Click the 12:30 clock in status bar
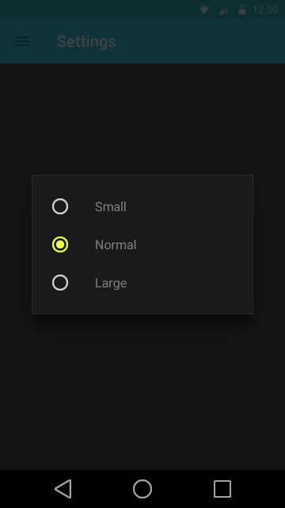The height and width of the screenshot is (508, 285). tap(265, 10)
